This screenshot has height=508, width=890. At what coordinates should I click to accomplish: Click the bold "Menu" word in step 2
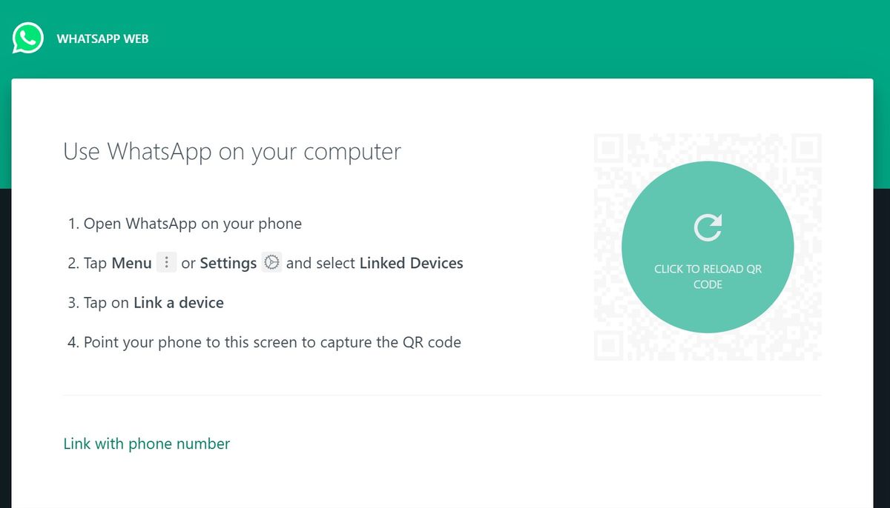point(132,263)
